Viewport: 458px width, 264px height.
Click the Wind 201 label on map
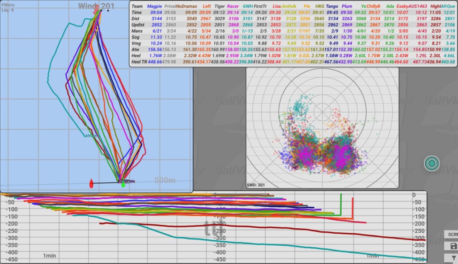coord(96,6)
